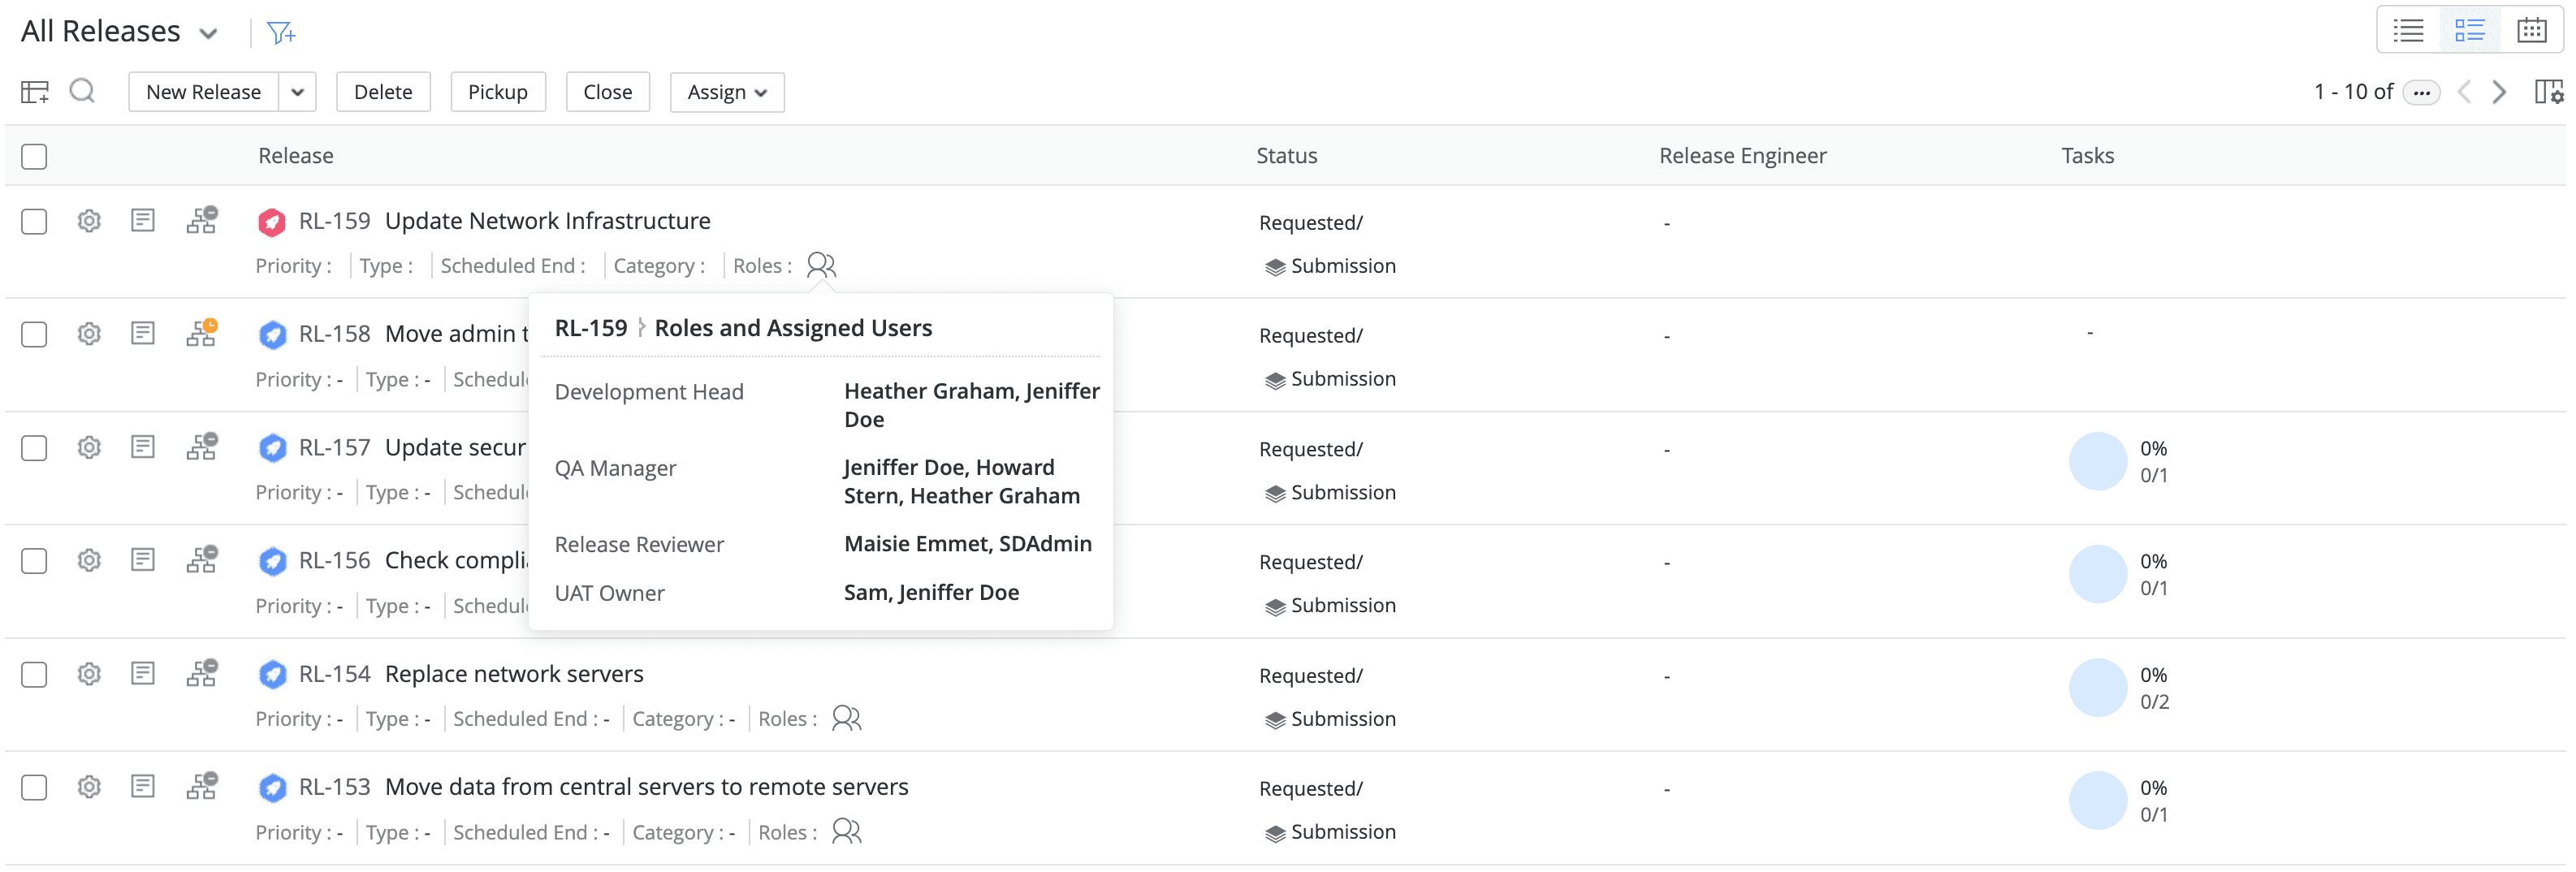
Task: Click the Pickup button
Action: pos(498,91)
